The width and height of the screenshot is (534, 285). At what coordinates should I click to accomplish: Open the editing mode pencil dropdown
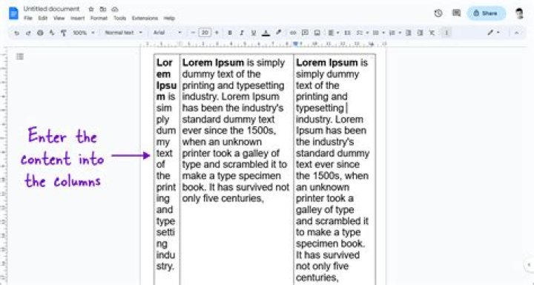click(493, 33)
